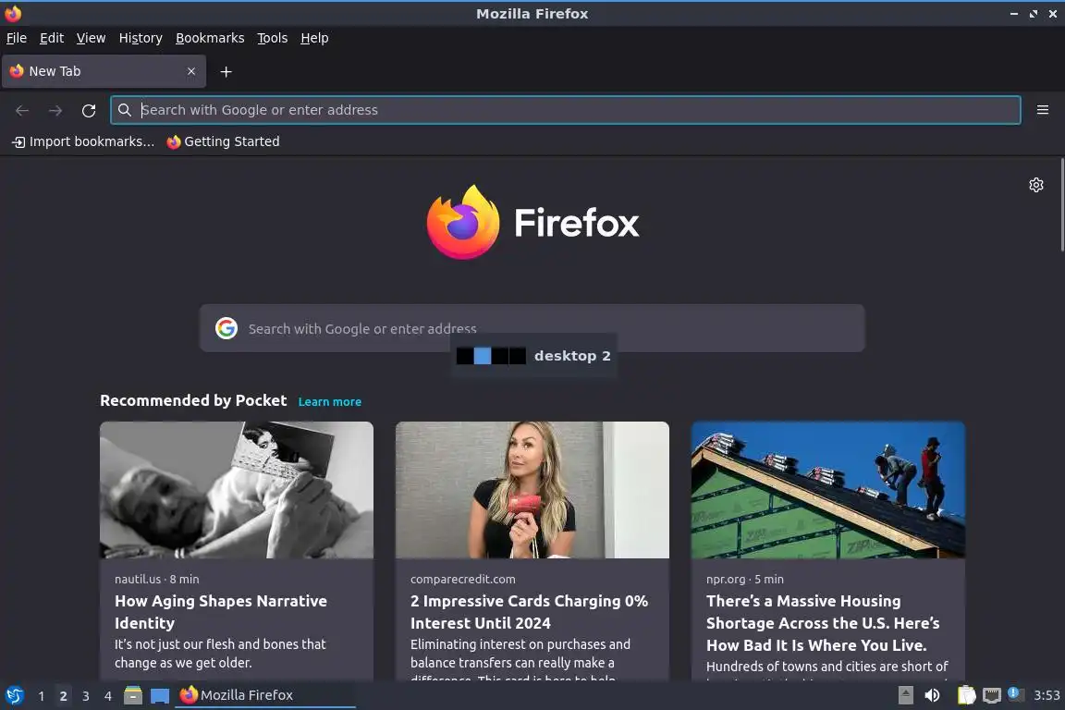This screenshot has height=710, width=1065.
Task: Open Personalize New Tab gear icon
Action: [1035, 185]
